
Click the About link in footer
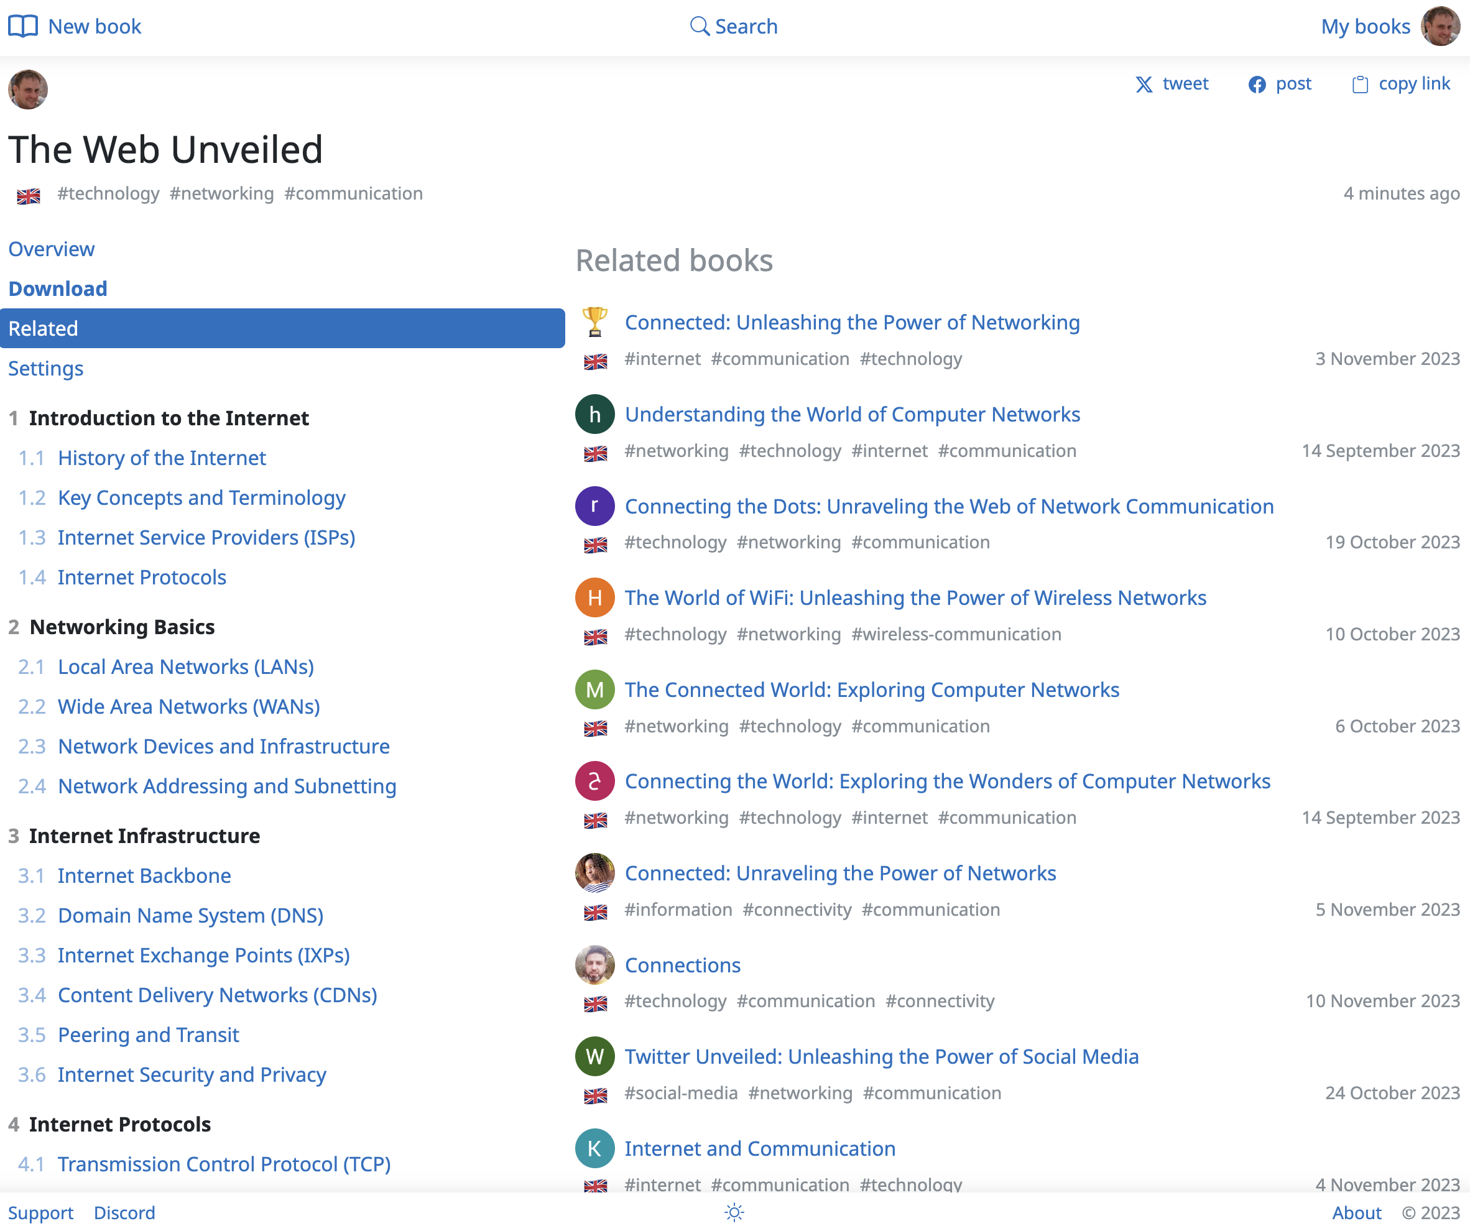tap(1356, 1212)
